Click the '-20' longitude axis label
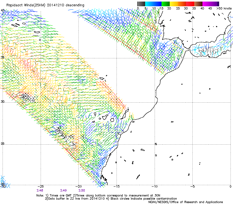 79,186
